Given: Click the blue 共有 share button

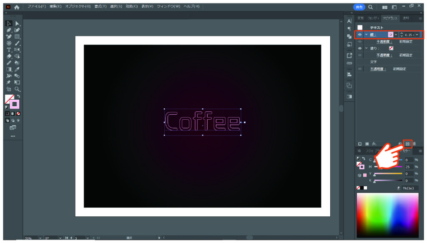Looking at the screenshot, I should click(359, 8).
